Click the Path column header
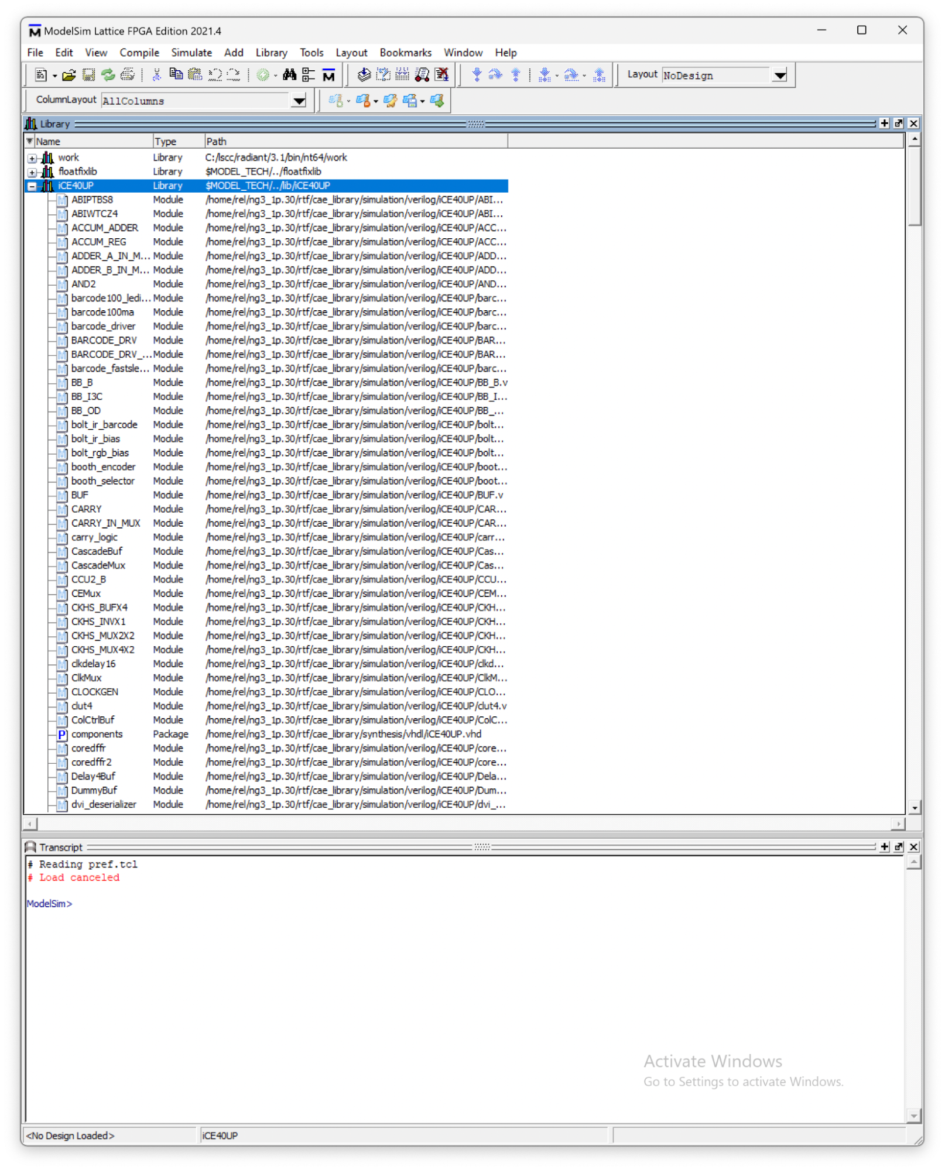 point(356,141)
